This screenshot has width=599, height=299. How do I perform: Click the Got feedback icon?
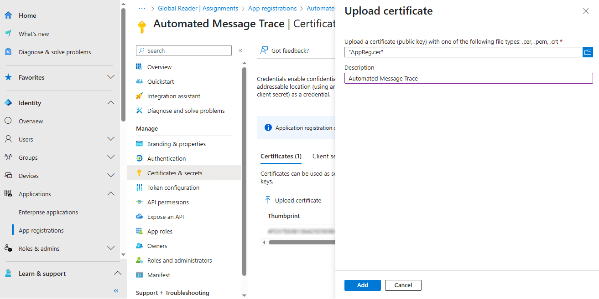[x=264, y=51]
